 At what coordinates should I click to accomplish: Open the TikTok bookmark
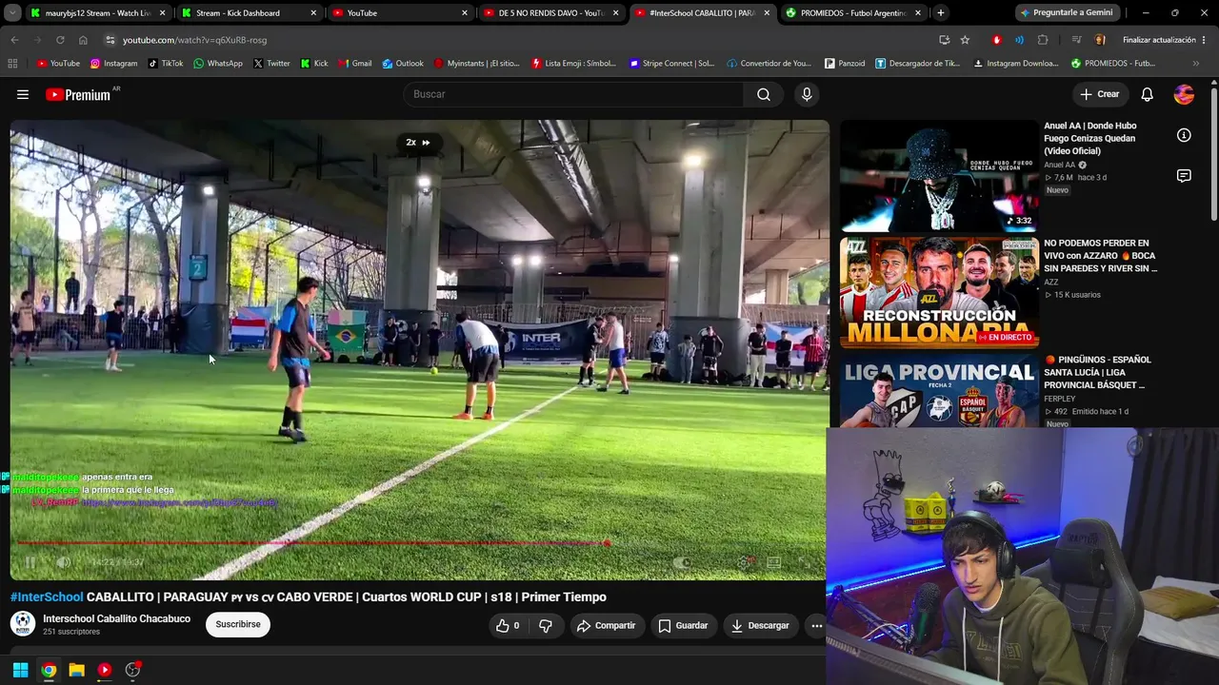pos(165,64)
